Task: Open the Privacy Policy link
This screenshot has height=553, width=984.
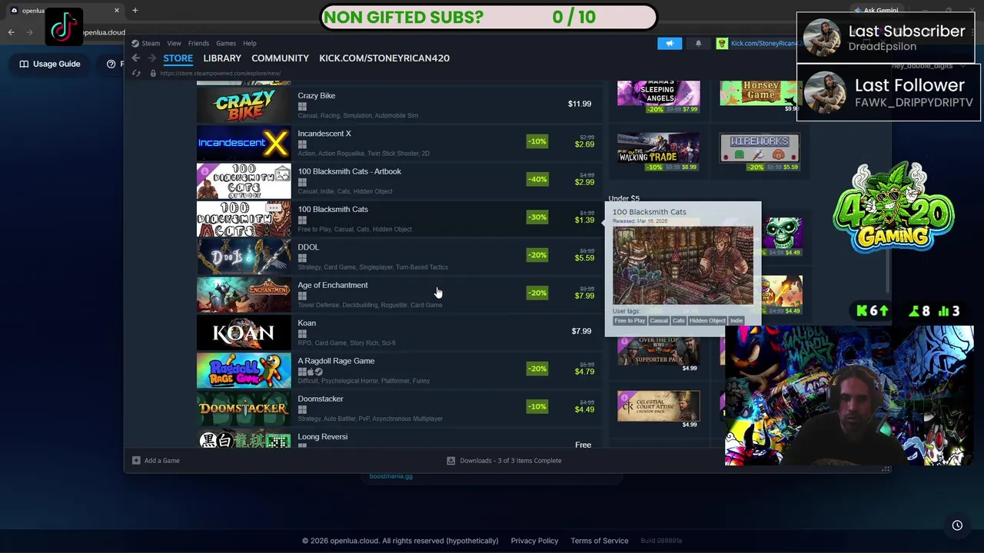Action: (x=534, y=541)
